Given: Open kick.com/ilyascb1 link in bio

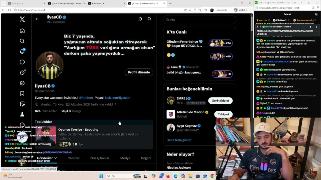Looking at the screenshot, I should coord(118,98).
